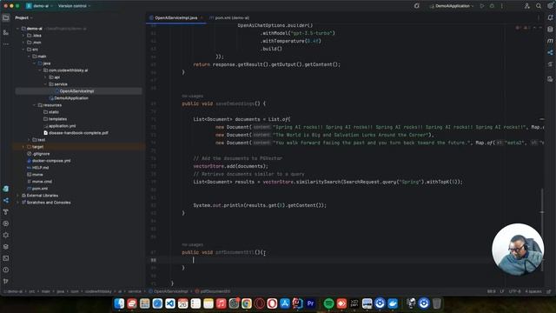Run DemoAiApplication with the play button
Screen dimensions: 556x313
482,6
